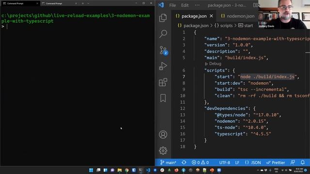Open the Zoom app in the taskbar
The height and width of the screenshot is (174, 310).
[x=219, y=170]
